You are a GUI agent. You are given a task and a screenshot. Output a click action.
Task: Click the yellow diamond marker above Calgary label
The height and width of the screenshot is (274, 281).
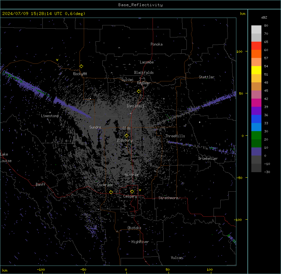pyautogui.click(x=132, y=192)
